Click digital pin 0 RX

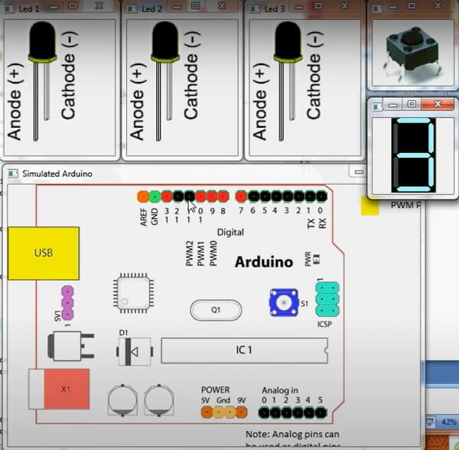(x=321, y=197)
